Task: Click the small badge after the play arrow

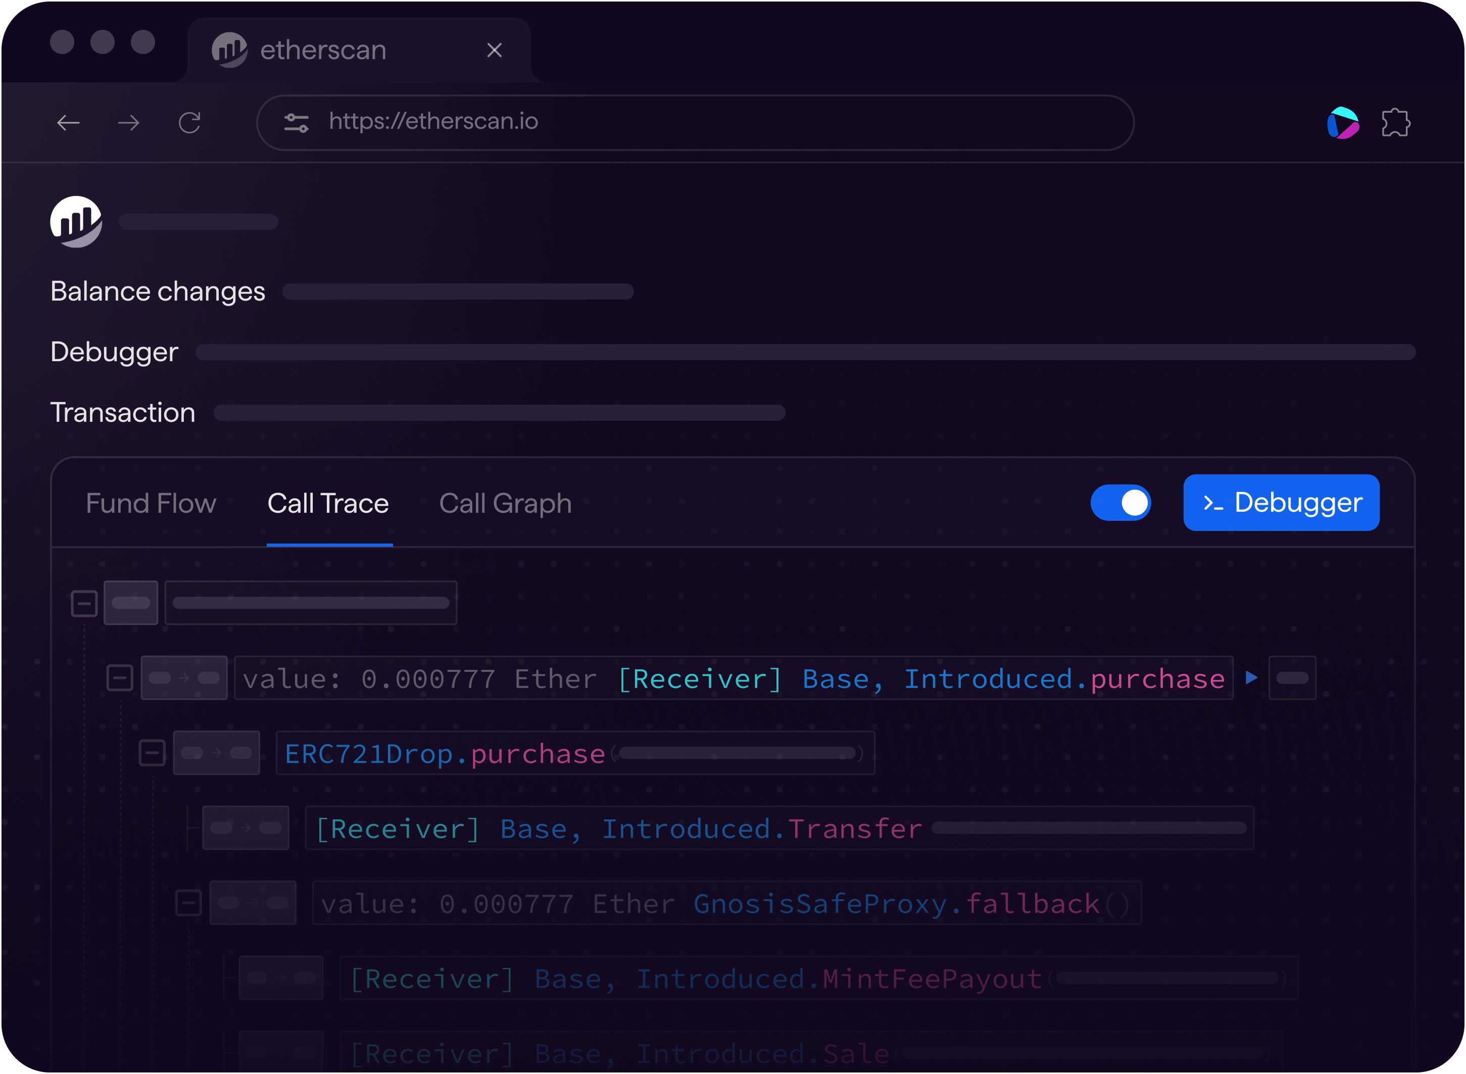Action: tap(1292, 678)
